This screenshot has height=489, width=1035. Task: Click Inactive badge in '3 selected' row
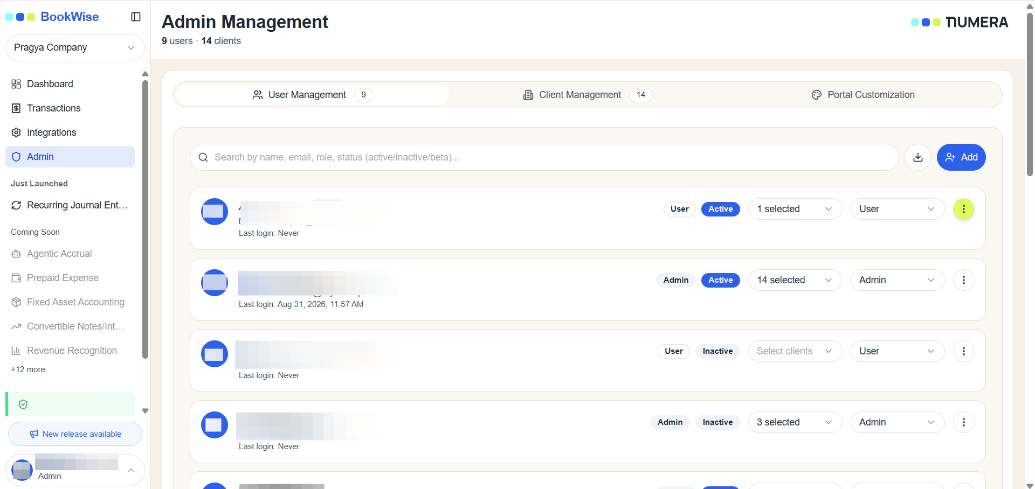click(x=717, y=422)
